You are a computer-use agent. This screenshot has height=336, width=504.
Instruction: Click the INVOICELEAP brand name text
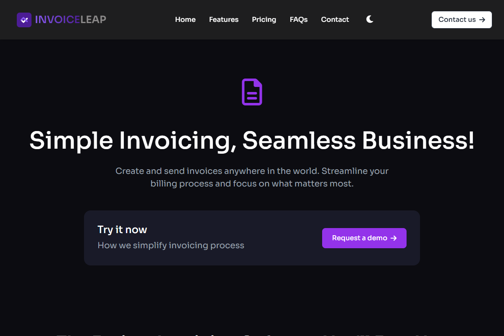(71, 19)
